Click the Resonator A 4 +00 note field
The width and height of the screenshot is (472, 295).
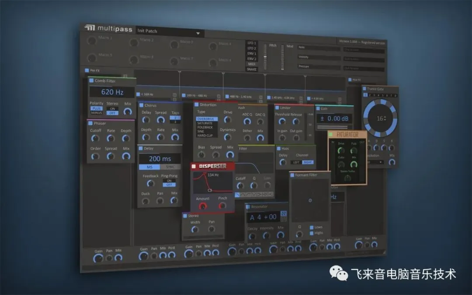pos(264,217)
